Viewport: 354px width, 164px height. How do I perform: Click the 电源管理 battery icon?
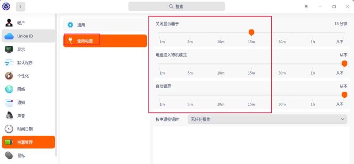pyautogui.click(x=9, y=142)
